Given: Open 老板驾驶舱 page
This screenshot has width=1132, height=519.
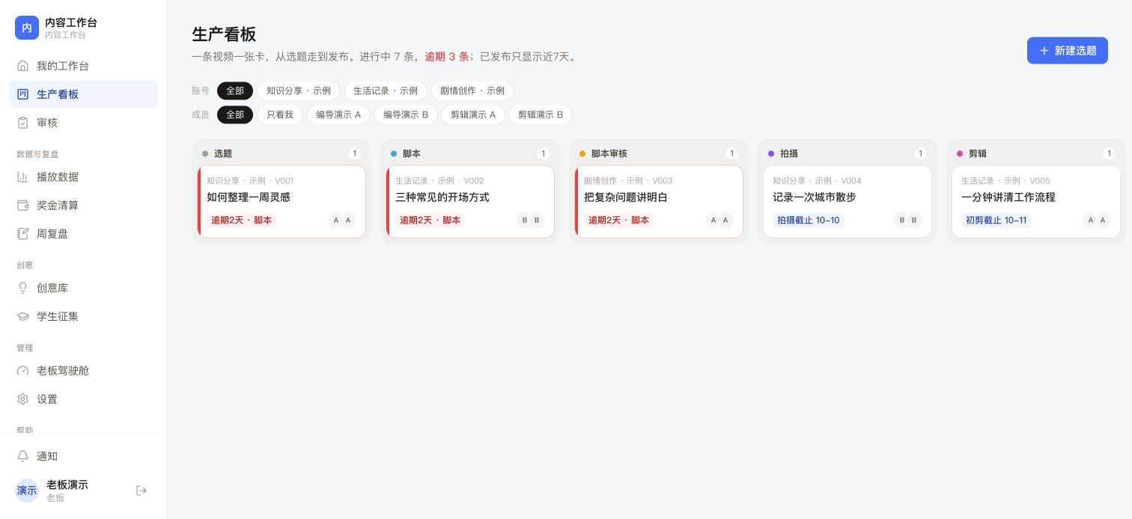Looking at the screenshot, I should (x=83, y=371).
